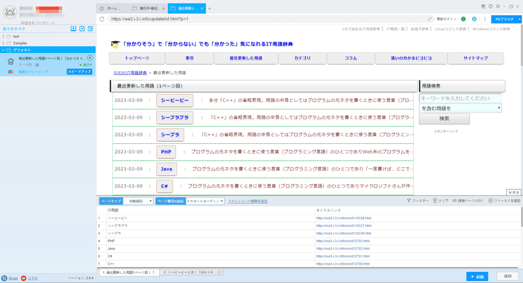Click スクレイピング範囲を設定 link

[x=248, y=201]
